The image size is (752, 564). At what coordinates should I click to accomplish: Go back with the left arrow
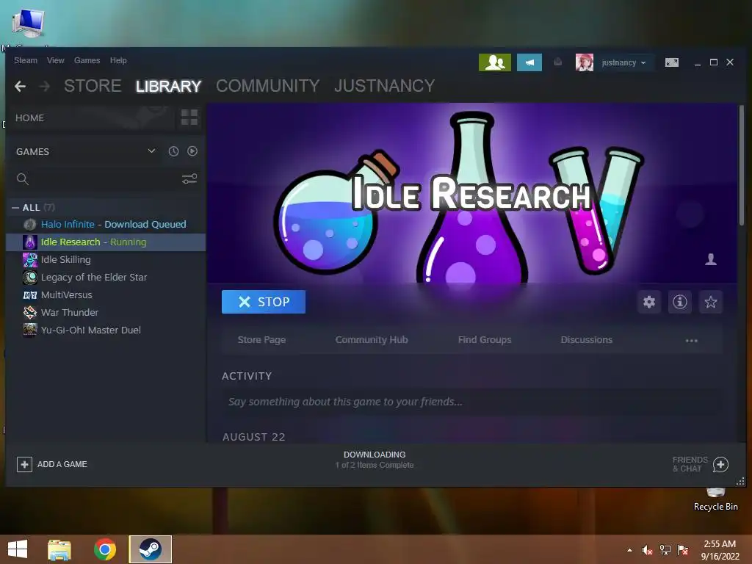coord(20,87)
